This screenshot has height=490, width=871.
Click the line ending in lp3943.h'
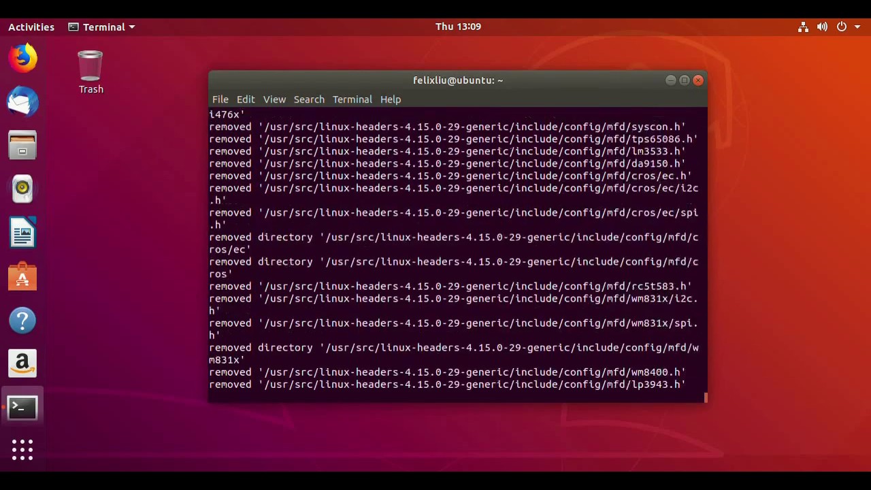[447, 385]
